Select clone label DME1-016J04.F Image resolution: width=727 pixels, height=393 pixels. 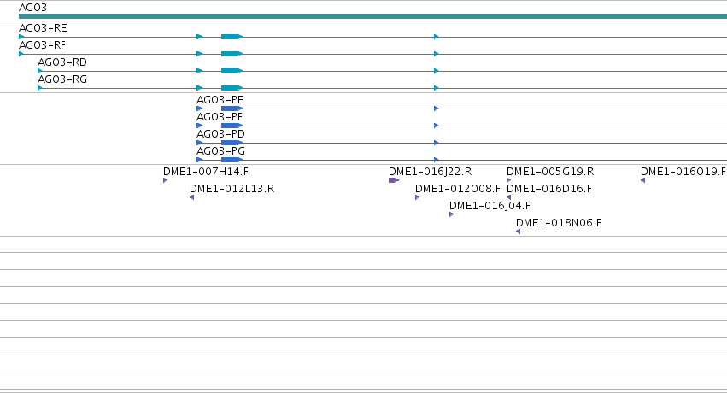(490, 206)
